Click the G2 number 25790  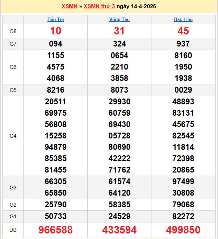(56, 205)
